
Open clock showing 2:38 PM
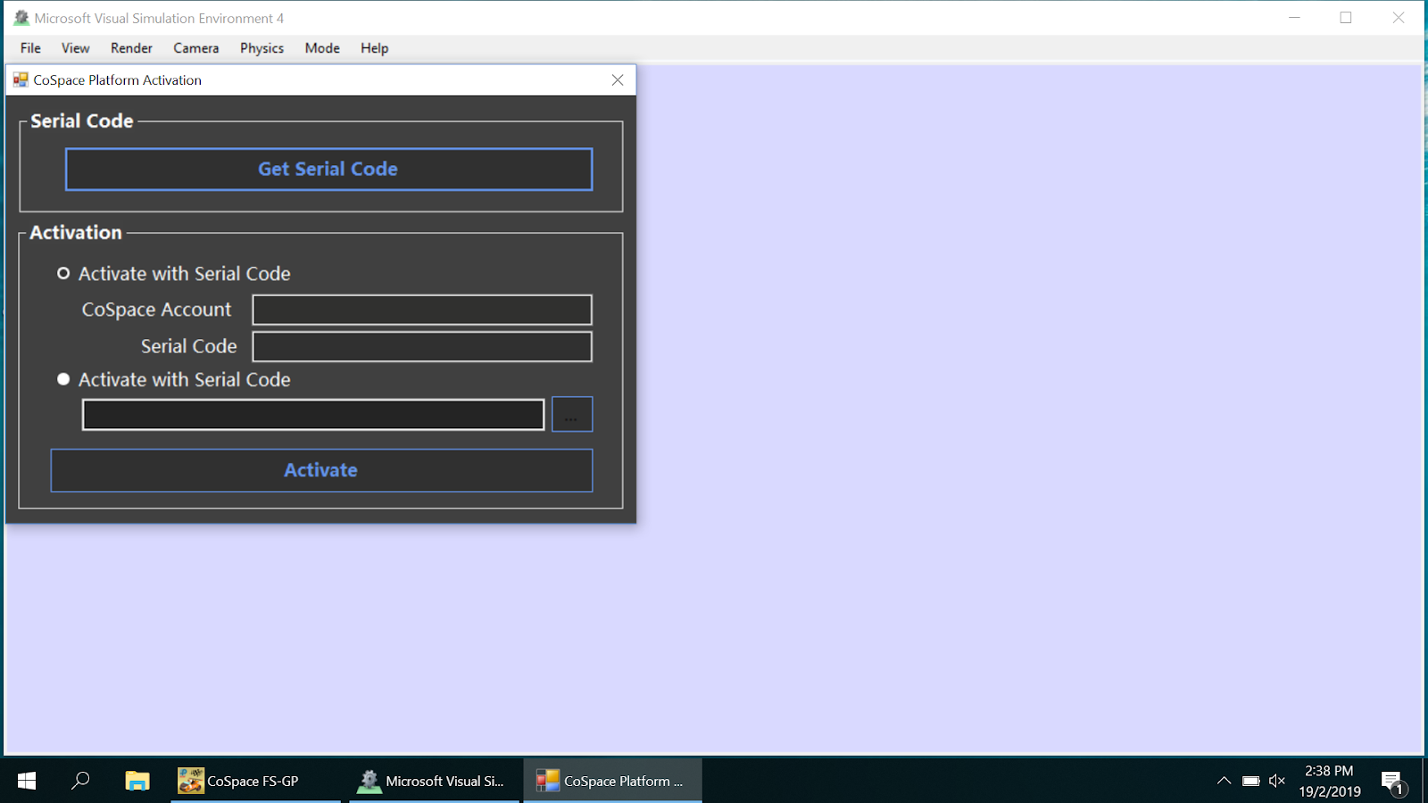[x=1330, y=781]
